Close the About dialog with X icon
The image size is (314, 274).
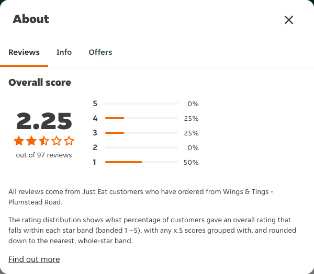pyautogui.click(x=289, y=20)
